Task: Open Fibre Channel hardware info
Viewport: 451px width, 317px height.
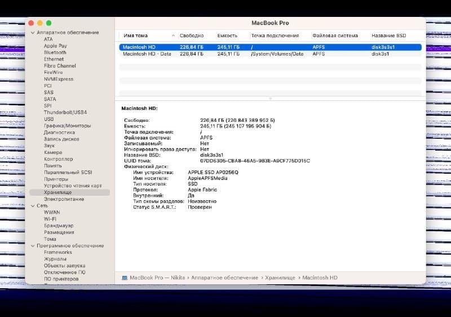Action: pos(60,65)
